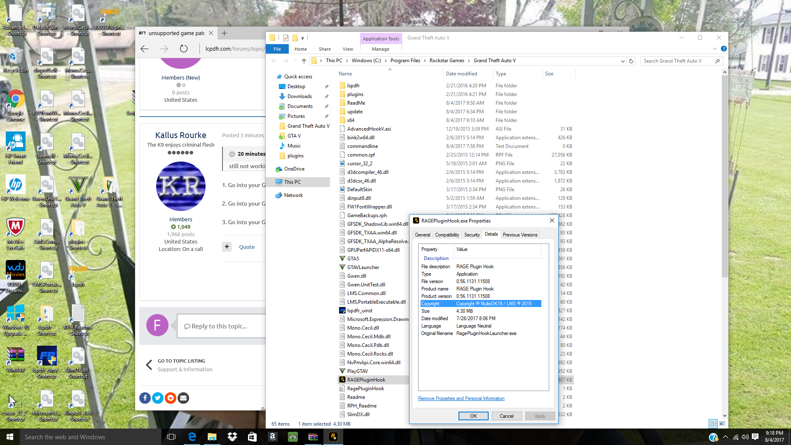Expand the address bar history dropdown
Screen dimensions: 791x445
[623, 61]
